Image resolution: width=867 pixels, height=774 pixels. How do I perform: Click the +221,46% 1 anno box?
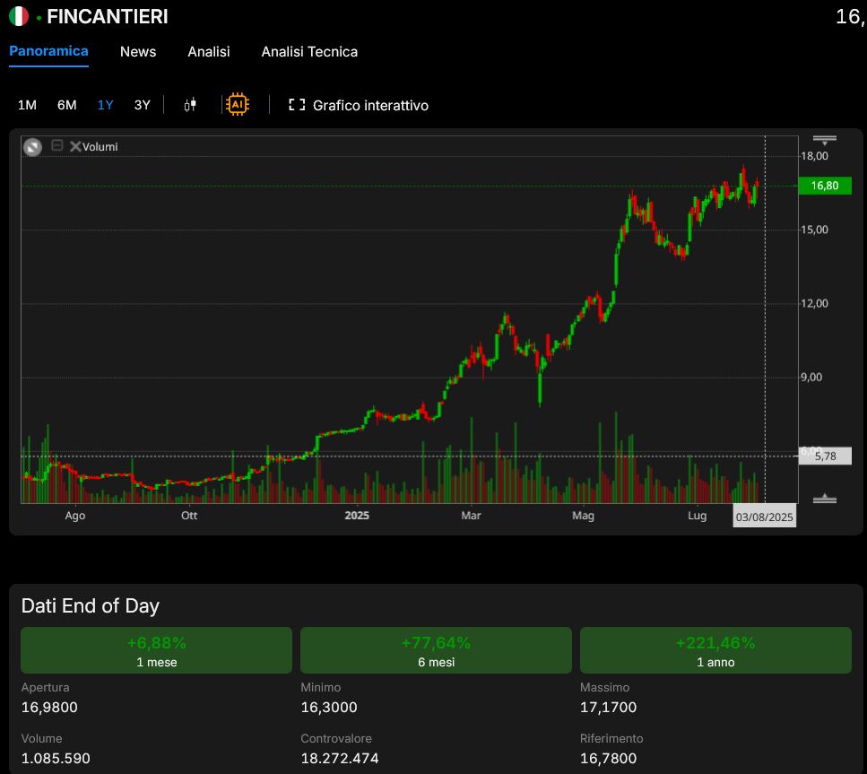tap(715, 650)
